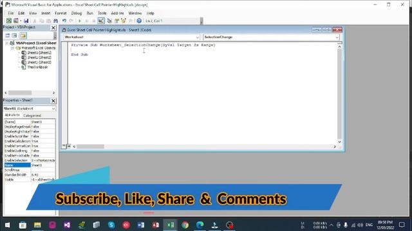Collapse the Microsoft Excel Objects folder

point(12,48)
